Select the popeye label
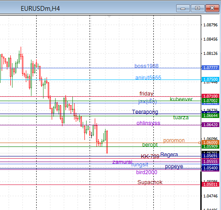 [174, 166]
